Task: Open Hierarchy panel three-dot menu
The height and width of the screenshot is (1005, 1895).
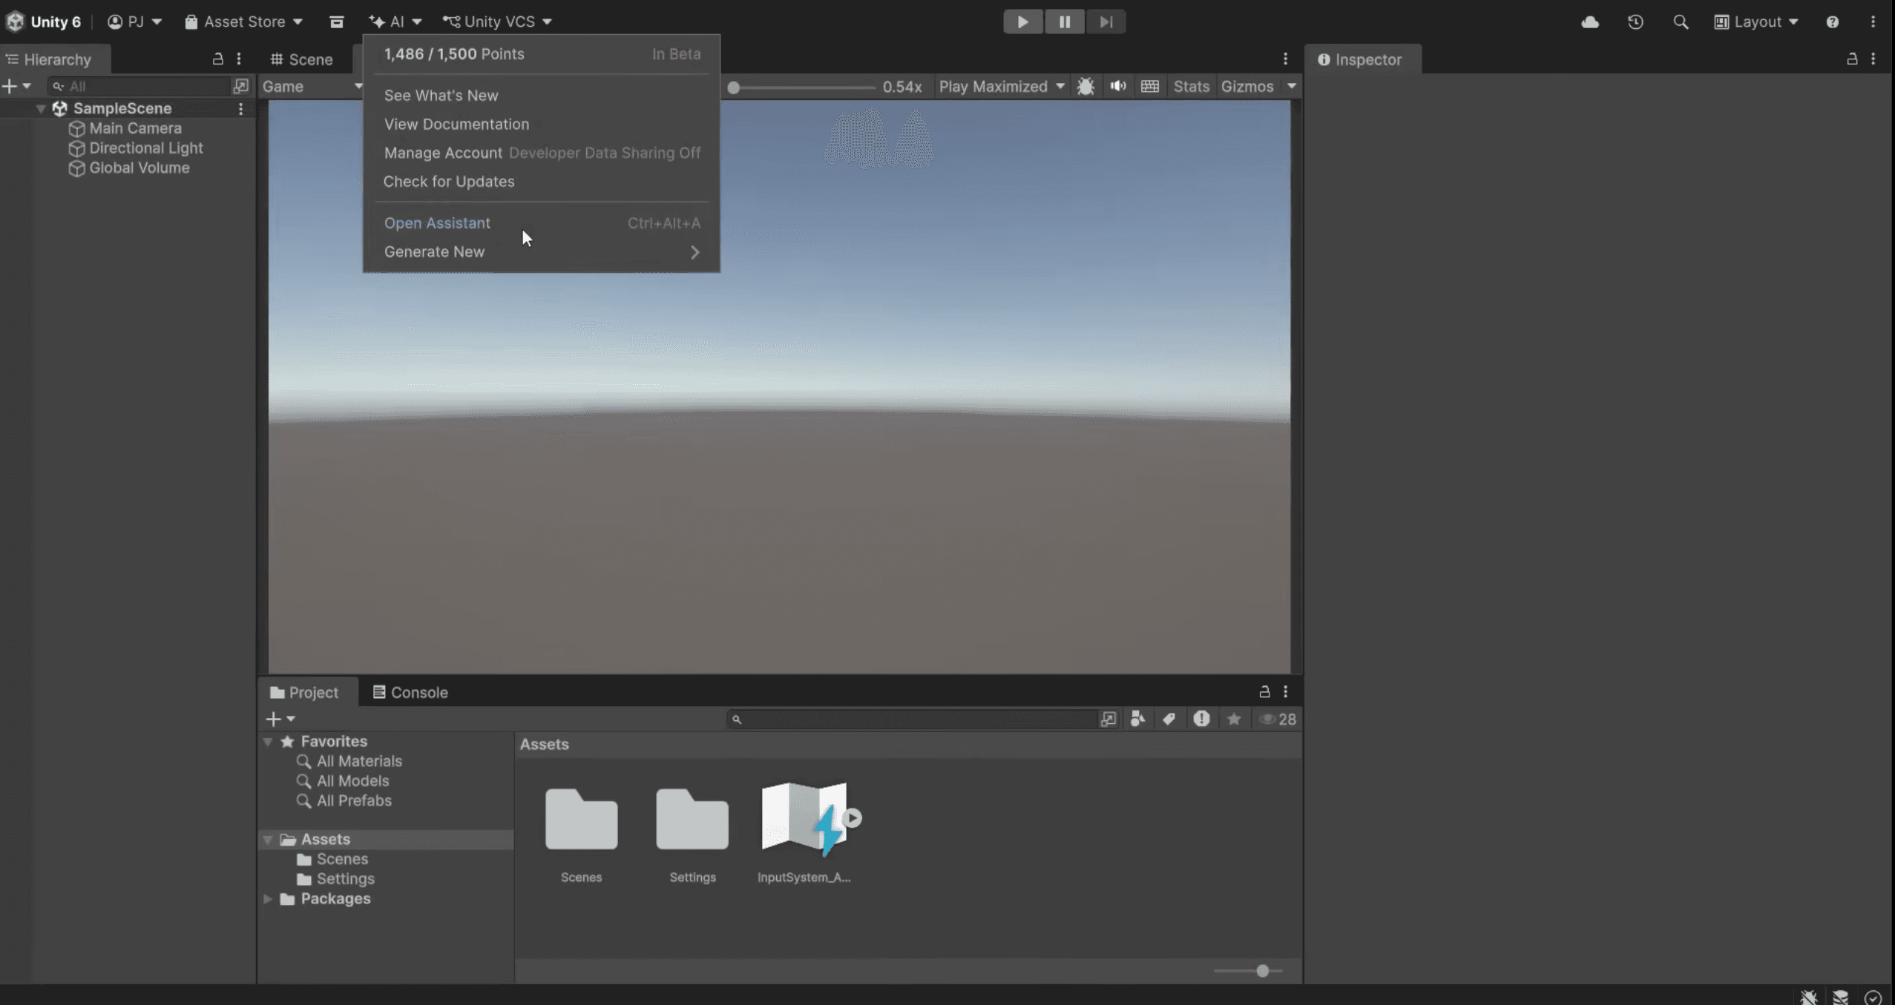Action: point(238,59)
